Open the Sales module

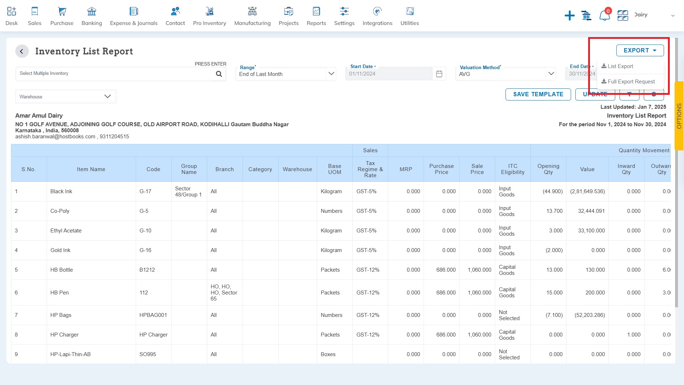tap(35, 16)
